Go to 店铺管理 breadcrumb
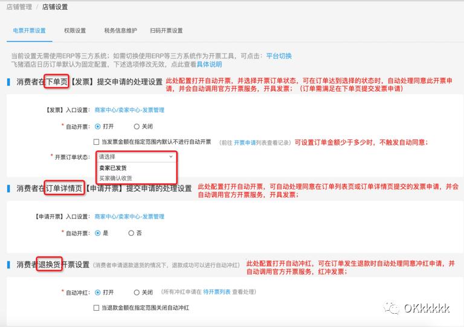464x327 pixels. click(19, 7)
